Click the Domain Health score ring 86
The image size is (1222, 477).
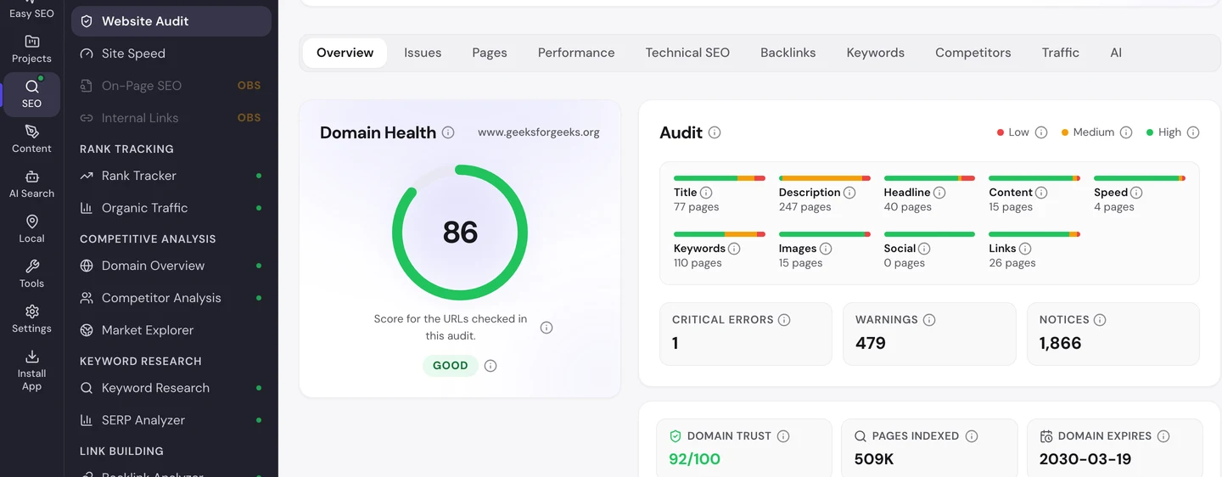(x=460, y=233)
